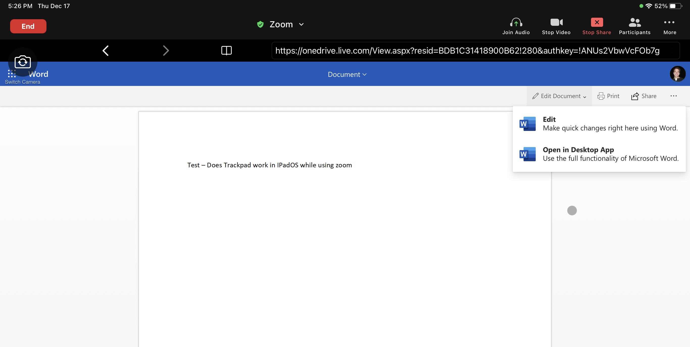The height and width of the screenshot is (347, 690).
Task: Click the user profile picture
Action: (677, 74)
